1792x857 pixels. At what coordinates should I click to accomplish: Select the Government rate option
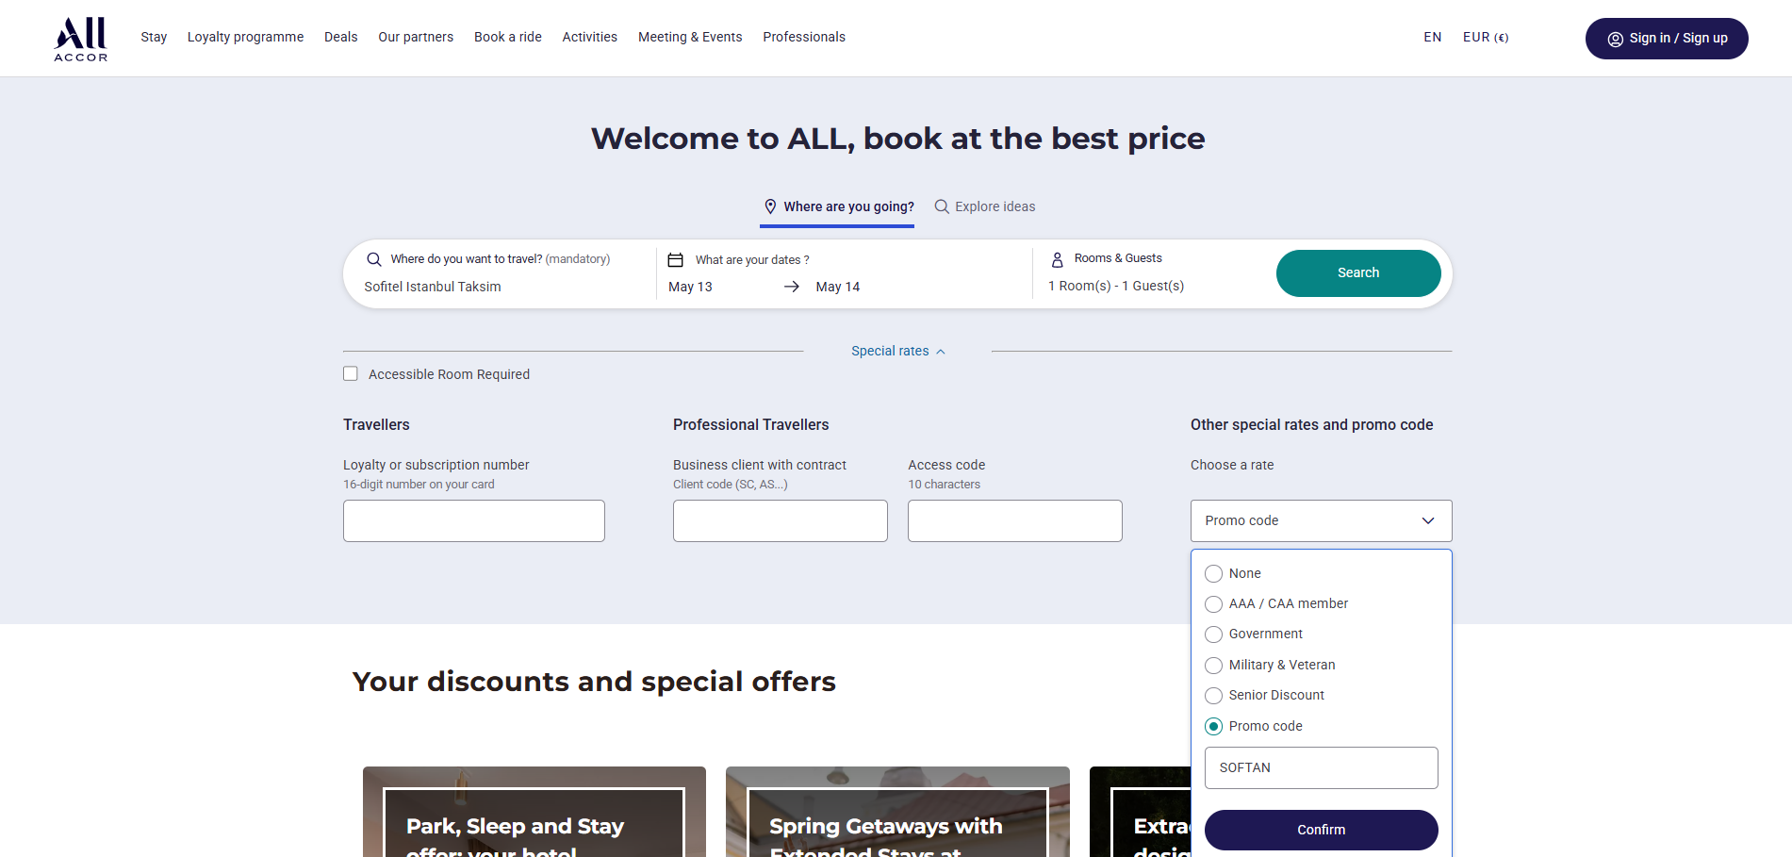click(x=1214, y=635)
